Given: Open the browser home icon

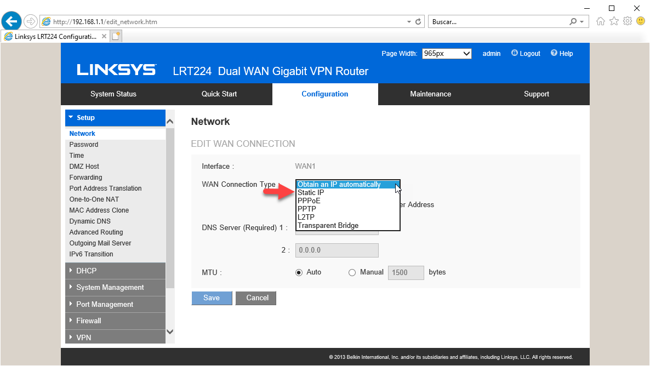Looking at the screenshot, I should pos(601,21).
